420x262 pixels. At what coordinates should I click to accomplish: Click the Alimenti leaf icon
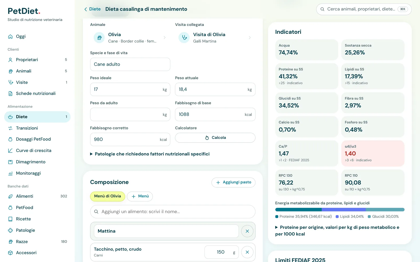pos(10,196)
